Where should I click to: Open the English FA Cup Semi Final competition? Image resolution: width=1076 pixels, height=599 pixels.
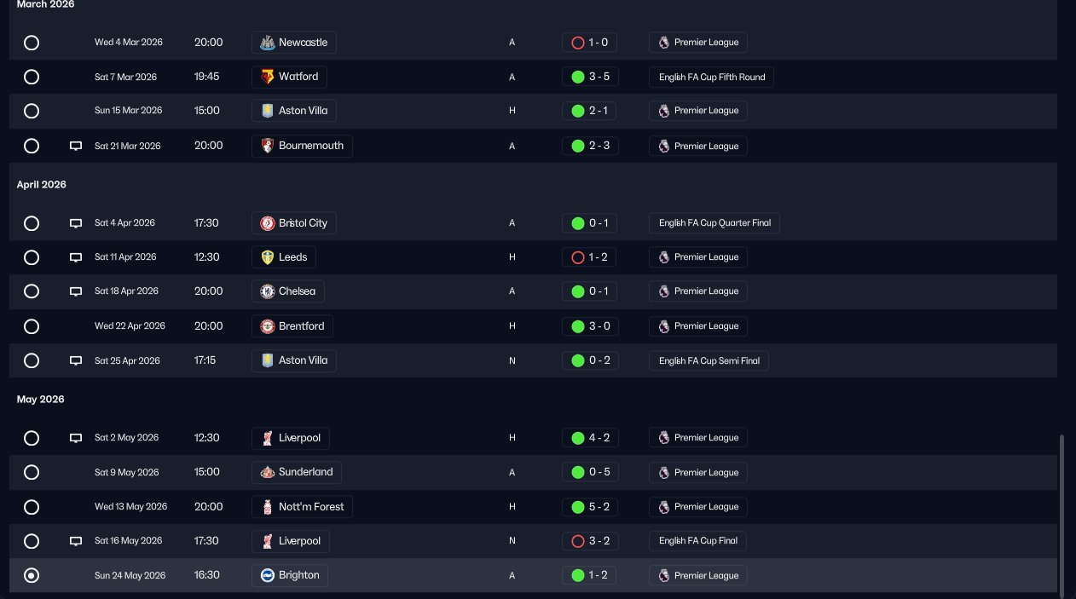pos(708,360)
